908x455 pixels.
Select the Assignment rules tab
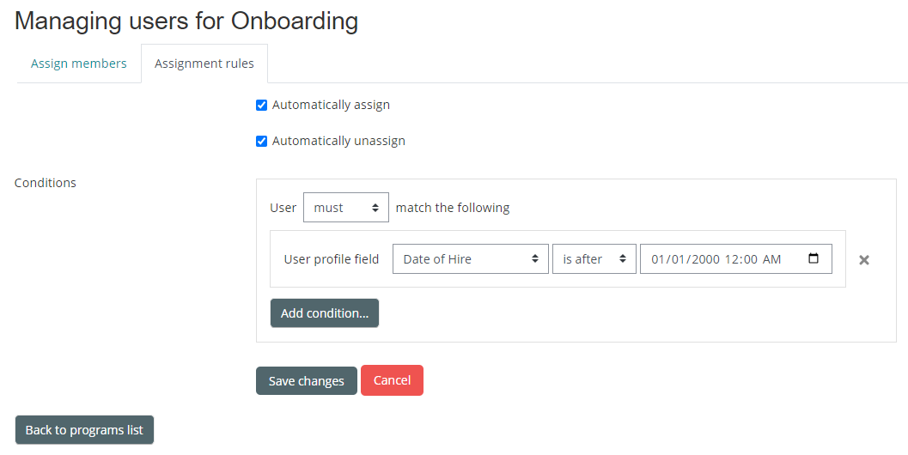coord(204,64)
